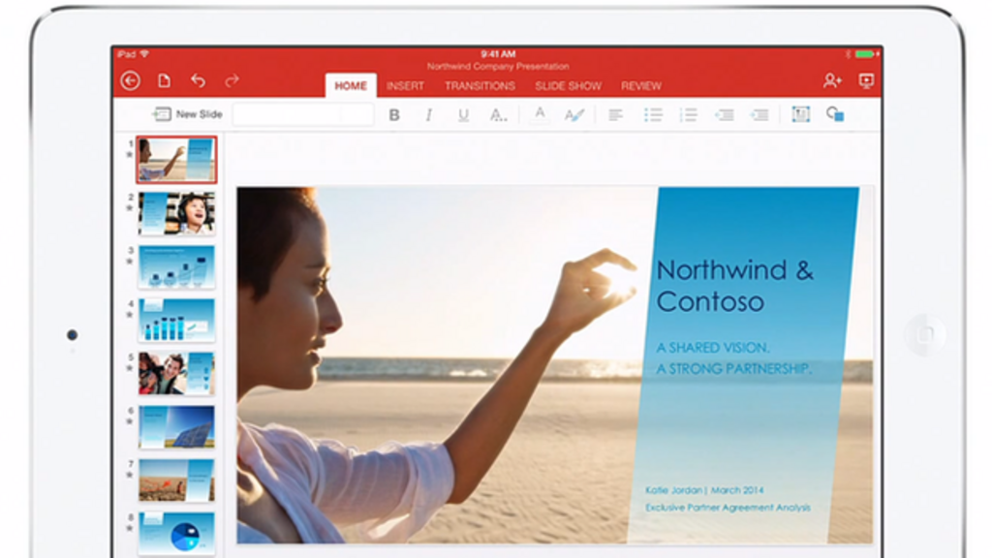Redo the last action
The height and width of the screenshot is (558, 992).
(232, 80)
